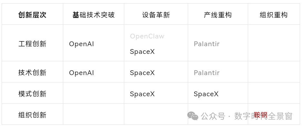Click SpaceX under 产线重构 in 模式创新 row

pyautogui.click(x=206, y=94)
